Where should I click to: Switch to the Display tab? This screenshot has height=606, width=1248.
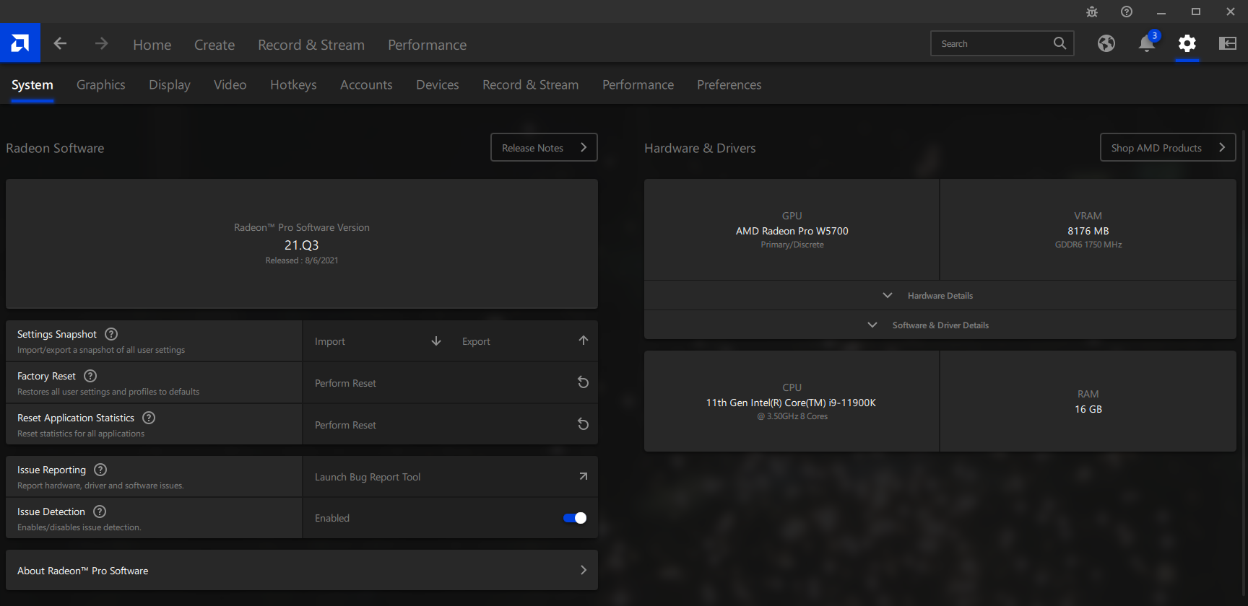point(170,84)
